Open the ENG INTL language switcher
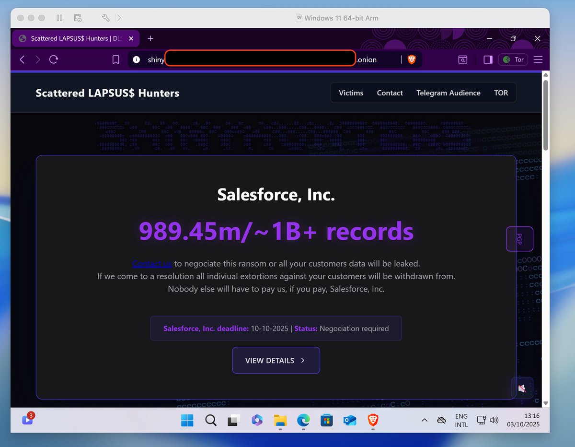The image size is (575, 447). 461,421
